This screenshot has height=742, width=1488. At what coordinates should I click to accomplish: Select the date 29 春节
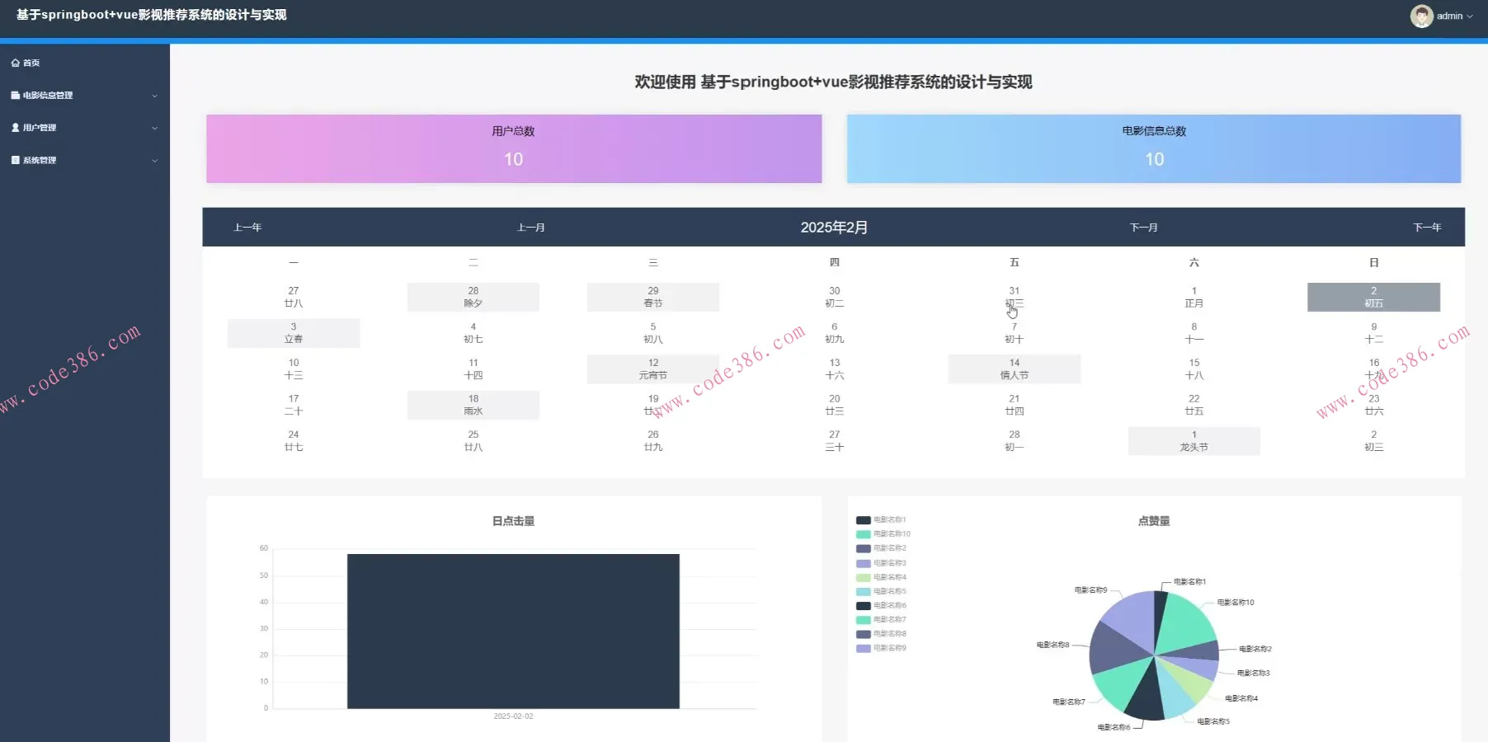pyautogui.click(x=653, y=297)
